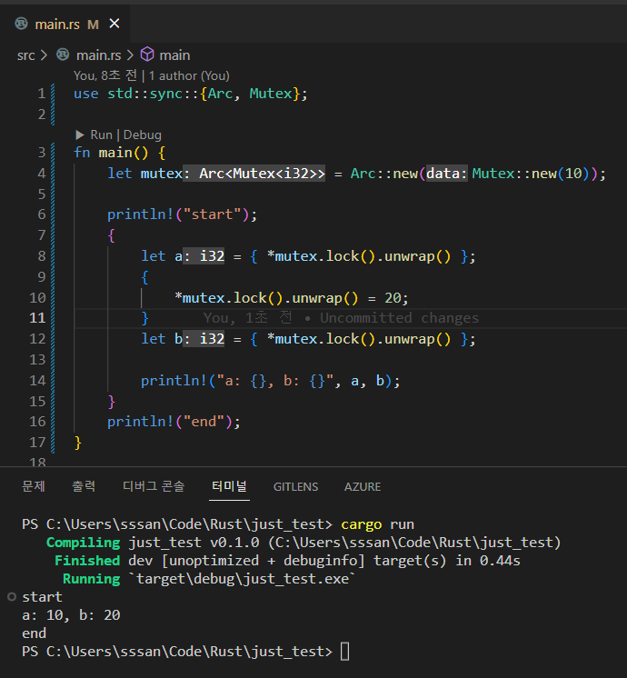Click the command marker circle beside terminal 'start'

point(11,597)
